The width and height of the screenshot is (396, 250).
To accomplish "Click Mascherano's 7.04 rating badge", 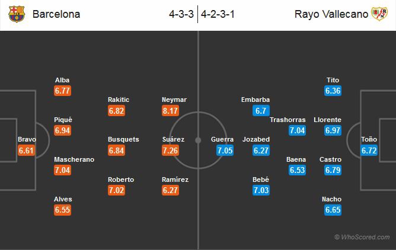I will click(x=62, y=170).
